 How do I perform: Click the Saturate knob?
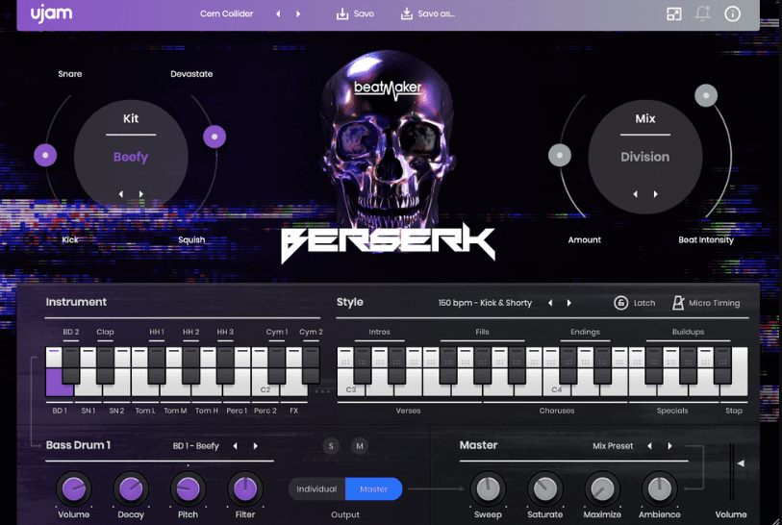[x=545, y=489]
